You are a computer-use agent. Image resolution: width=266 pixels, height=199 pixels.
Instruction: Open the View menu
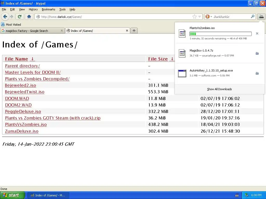tap(22, 9)
